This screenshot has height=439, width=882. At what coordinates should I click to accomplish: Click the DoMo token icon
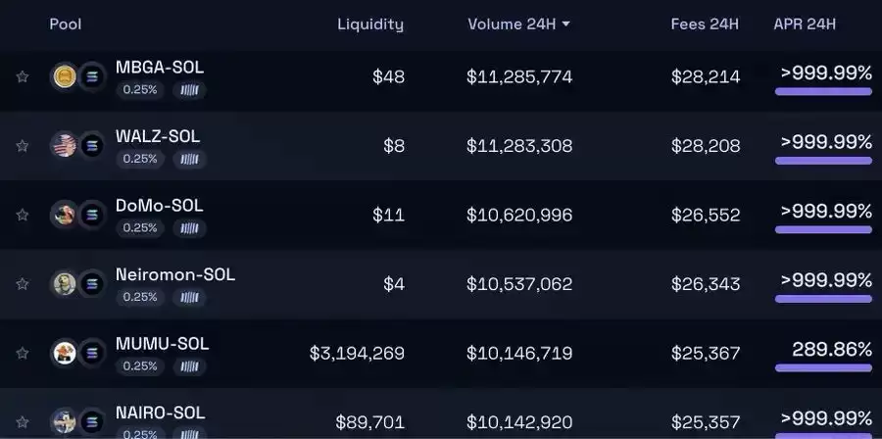coord(64,215)
